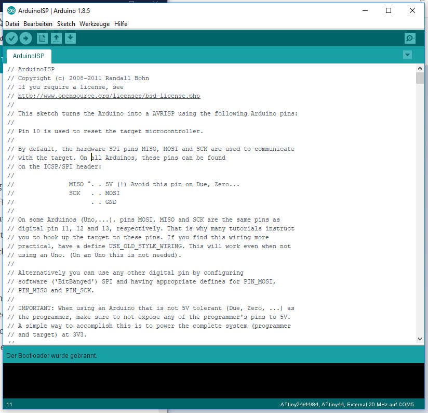The image size is (428, 413).
Task: Open the Datei menu
Action: point(12,24)
